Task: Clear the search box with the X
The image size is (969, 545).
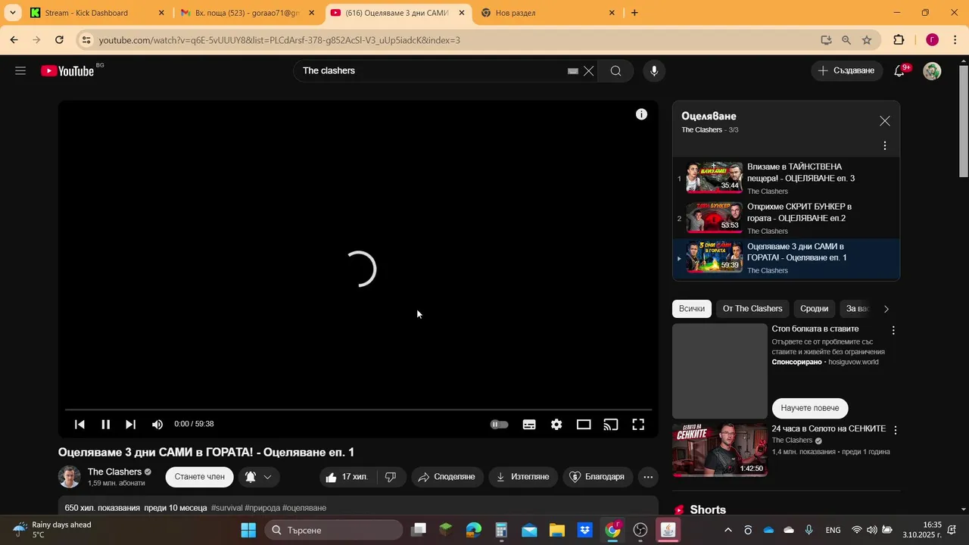Action: (x=588, y=70)
